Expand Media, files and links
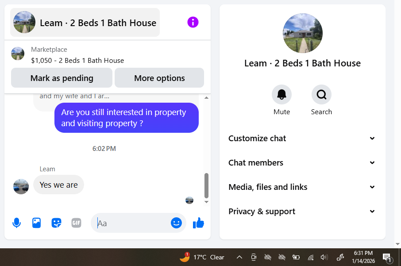This screenshot has width=401, height=266. [302, 187]
